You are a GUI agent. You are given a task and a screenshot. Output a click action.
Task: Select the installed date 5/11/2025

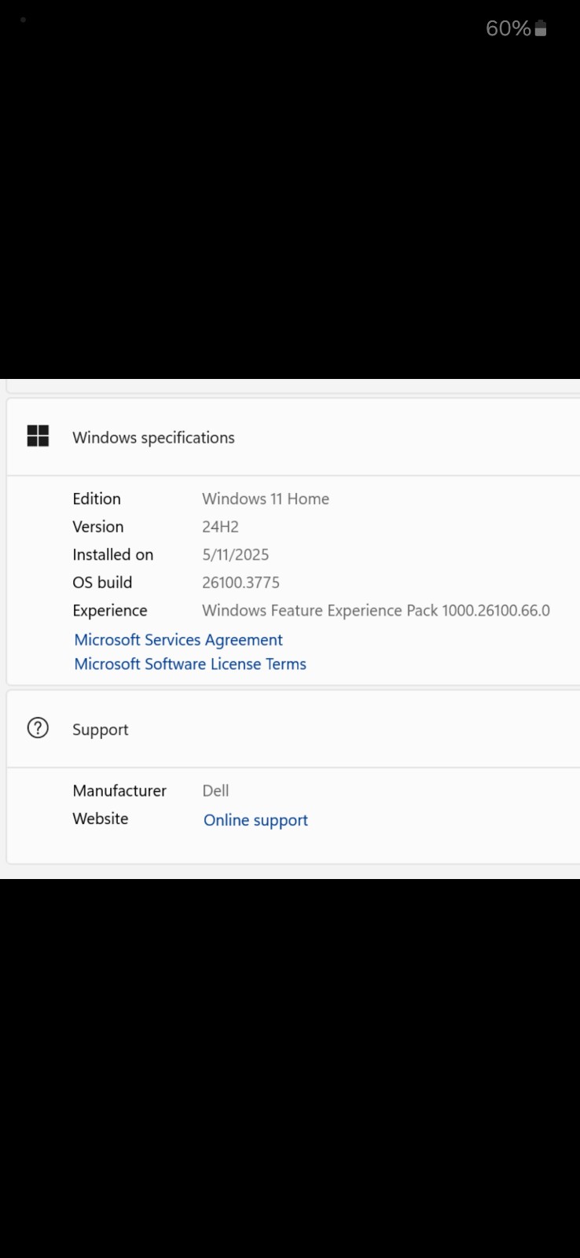236,554
